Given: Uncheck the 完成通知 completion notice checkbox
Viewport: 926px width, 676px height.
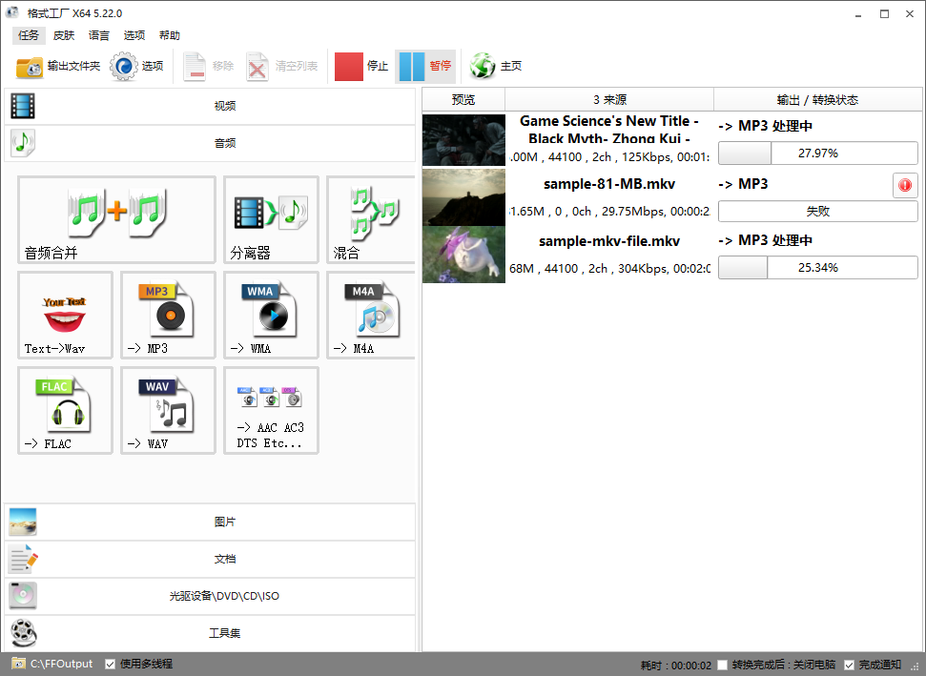Looking at the screenshot, I should point(850,665).
